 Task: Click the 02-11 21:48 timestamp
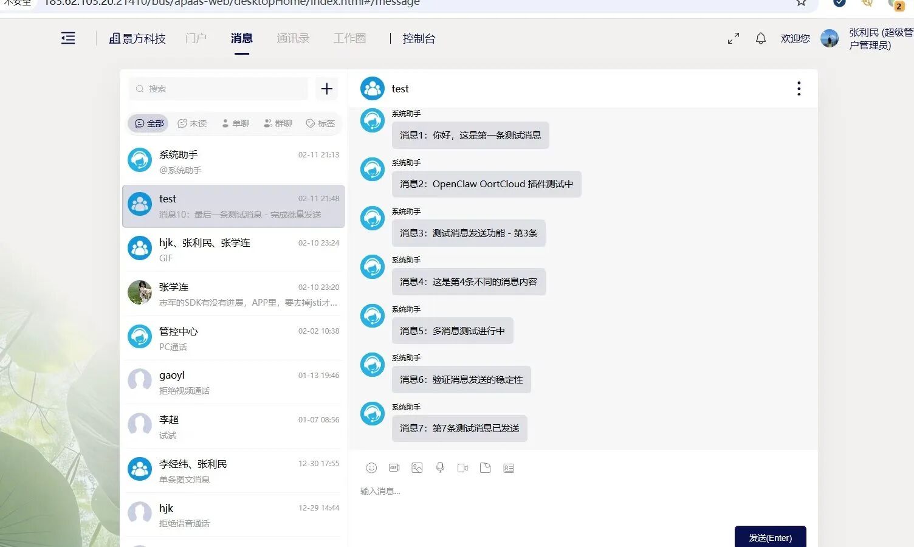319,199
